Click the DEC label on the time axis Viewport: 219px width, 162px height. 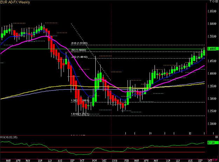click(x=104, y=161)
